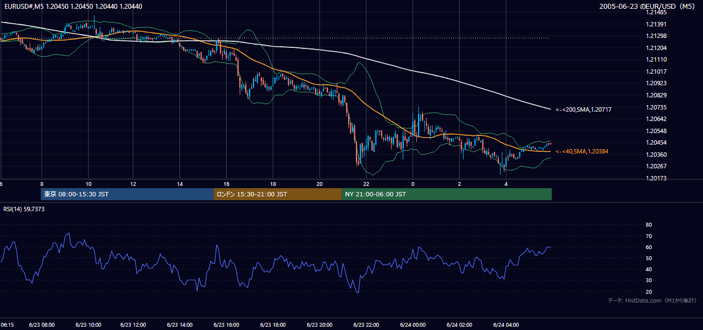Click RSI scale value 20

(649, 291)
